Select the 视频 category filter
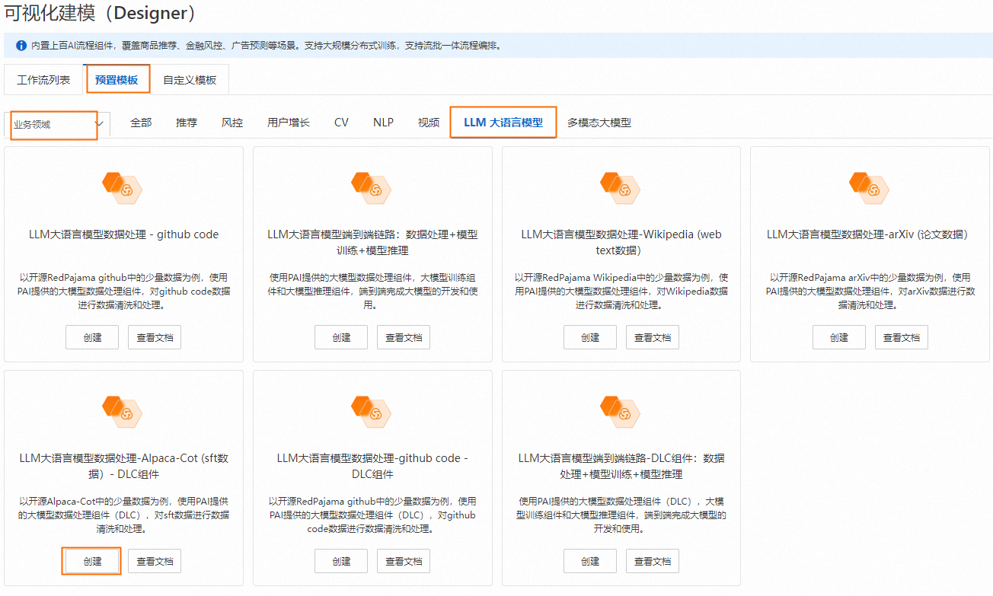993x596 pixels. point(429,123)
